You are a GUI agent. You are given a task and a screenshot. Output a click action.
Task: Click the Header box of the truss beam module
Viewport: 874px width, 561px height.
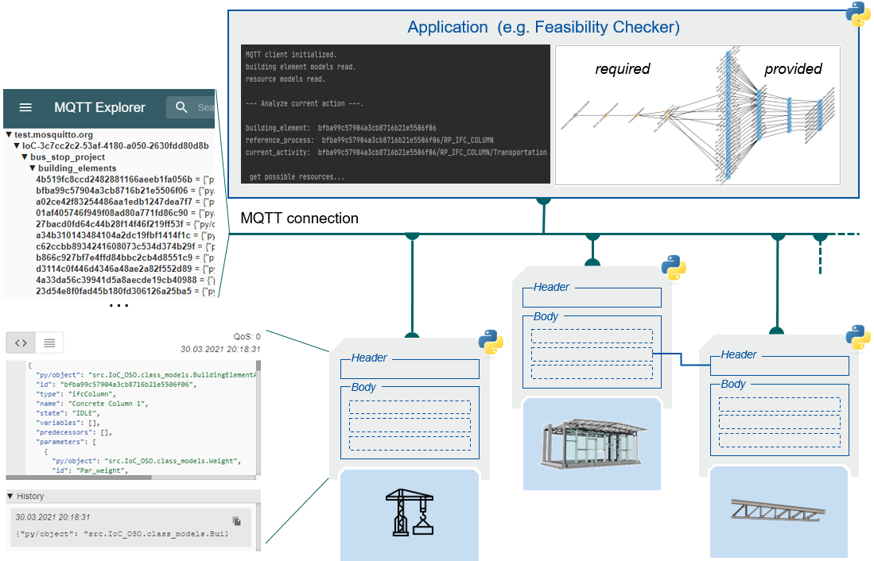tap(780, 366)
